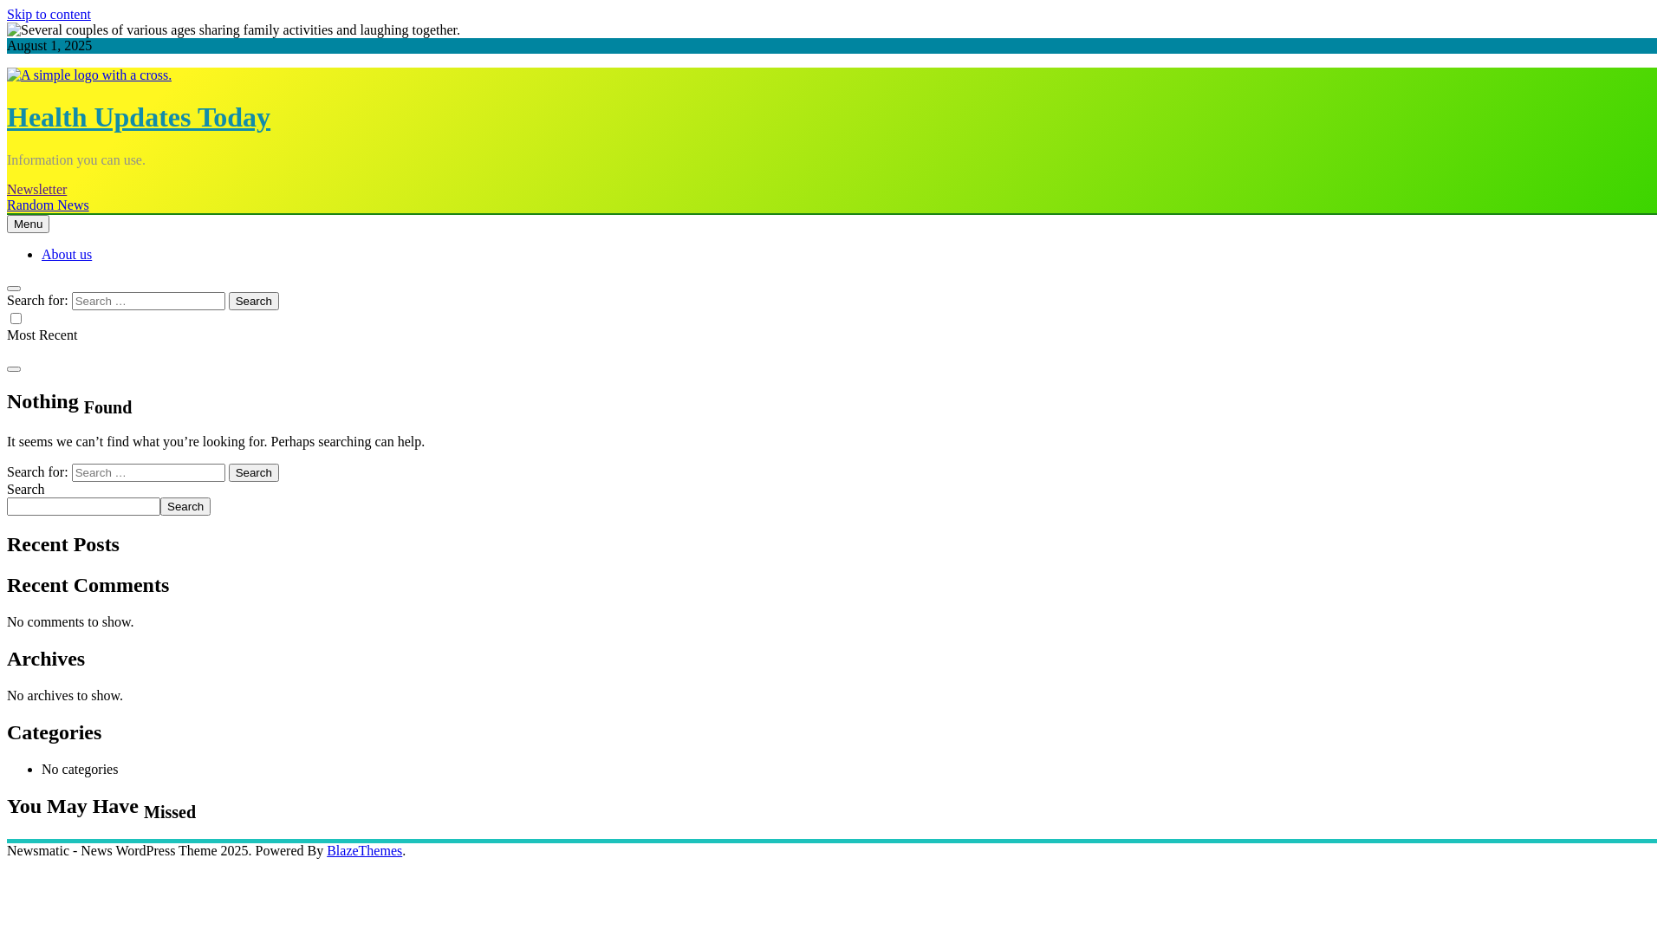This screenshot has height=936, width=1664.
Task: Click the header Search button
Action: [x=254, y=301]
